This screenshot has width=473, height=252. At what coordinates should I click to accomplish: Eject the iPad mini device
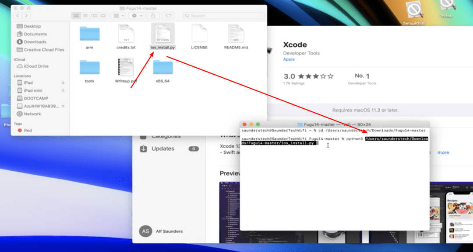coord(63,90)
